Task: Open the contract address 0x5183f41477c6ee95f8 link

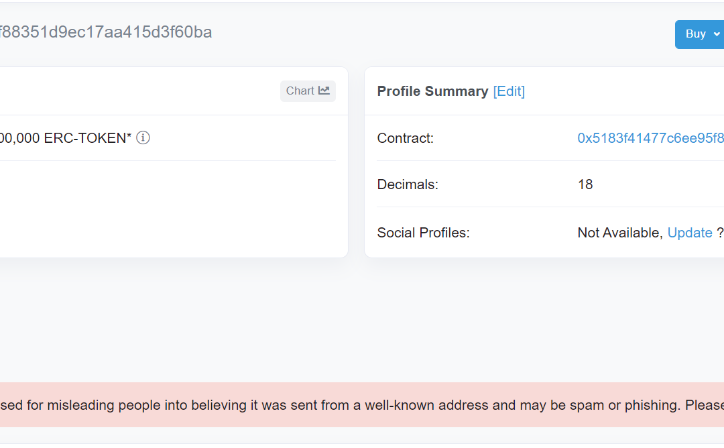Action: (x=650, y=138)
